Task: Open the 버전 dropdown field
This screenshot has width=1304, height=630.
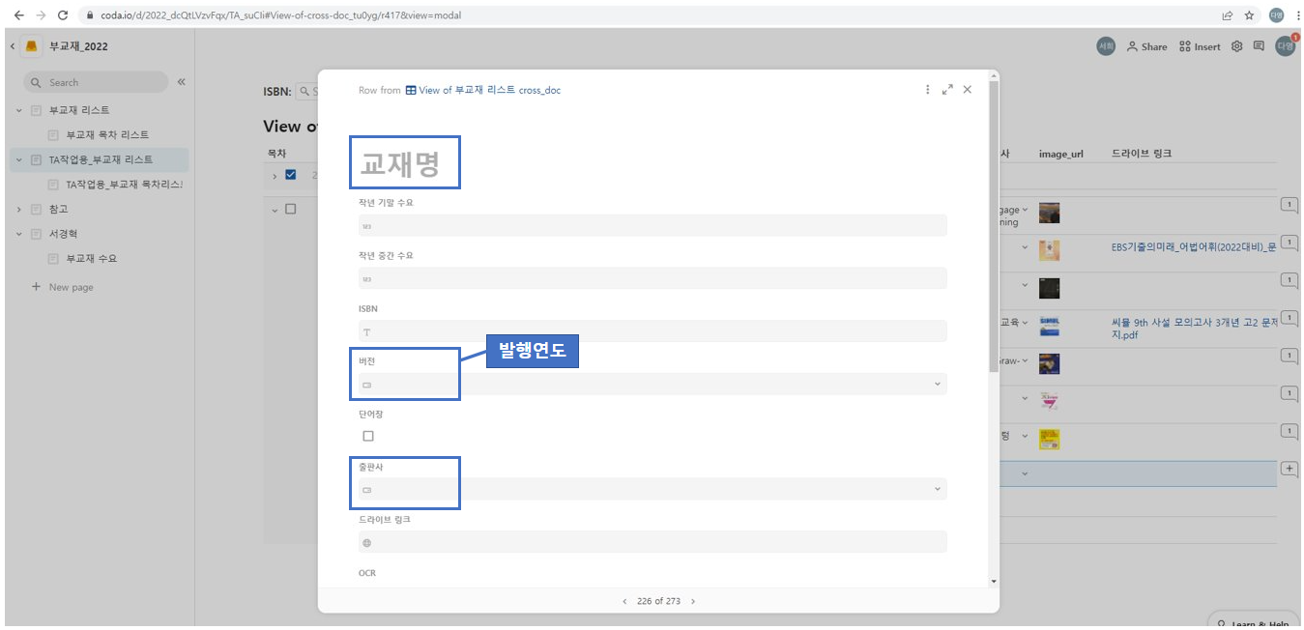Action: pos(652,385)
